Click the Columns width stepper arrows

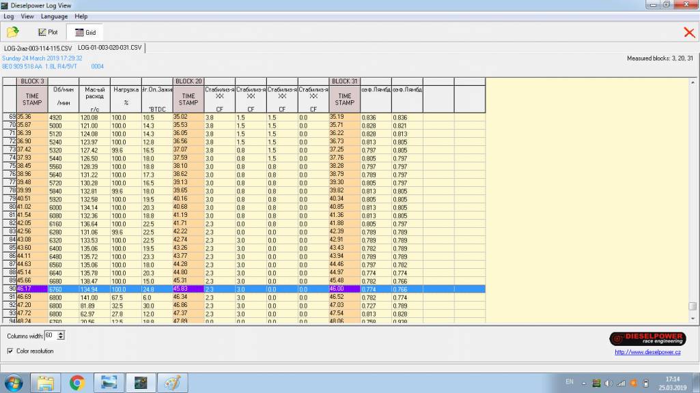[x=61, y=336]
